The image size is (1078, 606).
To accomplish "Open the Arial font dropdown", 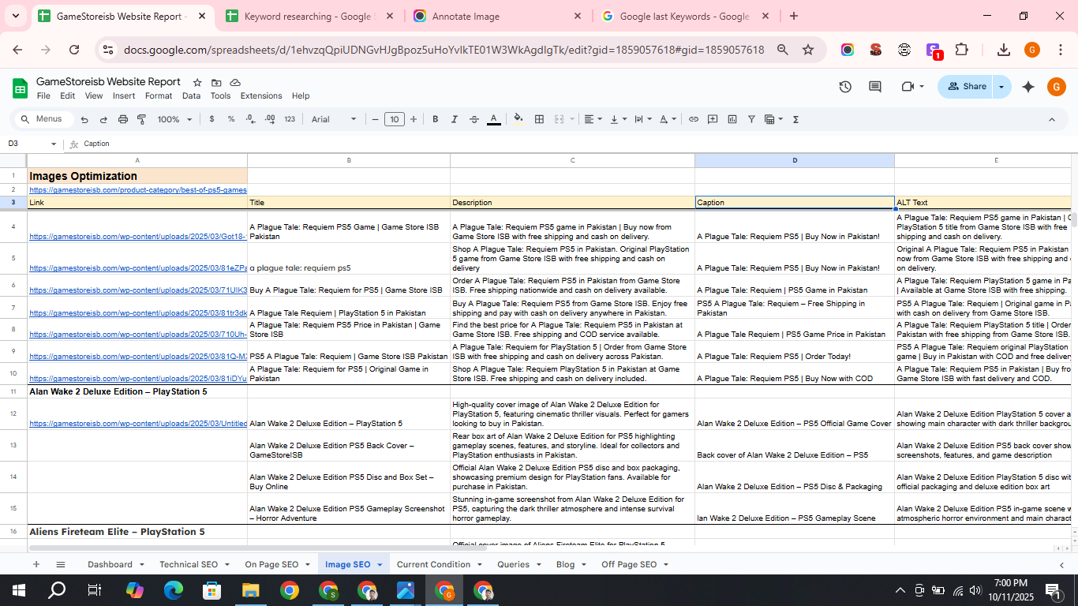I will [x=333, y=119].
